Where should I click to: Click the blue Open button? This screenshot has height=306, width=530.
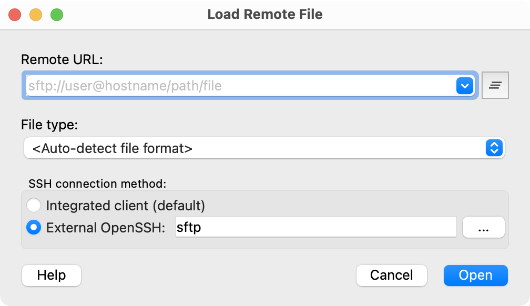(x=475, y=275)
